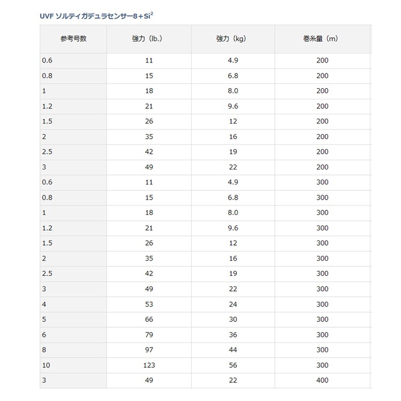Click the 参考号数 column header
This screenshot has height=401, width=401.
coord(73,39)
